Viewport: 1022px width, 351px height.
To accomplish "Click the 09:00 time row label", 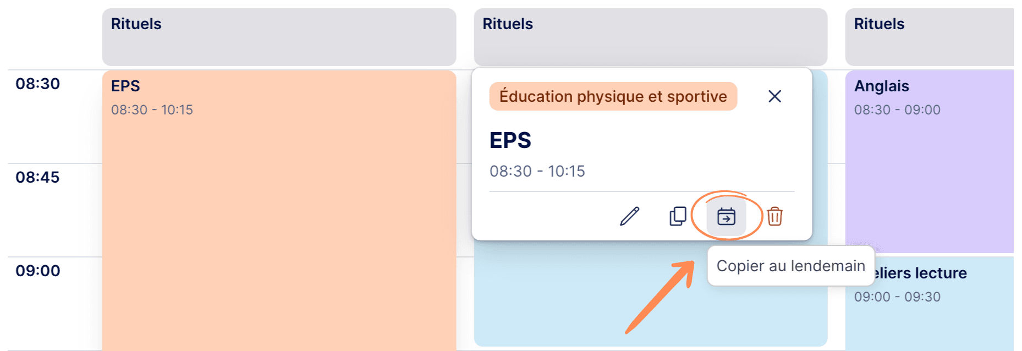I will (x=37, y=271).
